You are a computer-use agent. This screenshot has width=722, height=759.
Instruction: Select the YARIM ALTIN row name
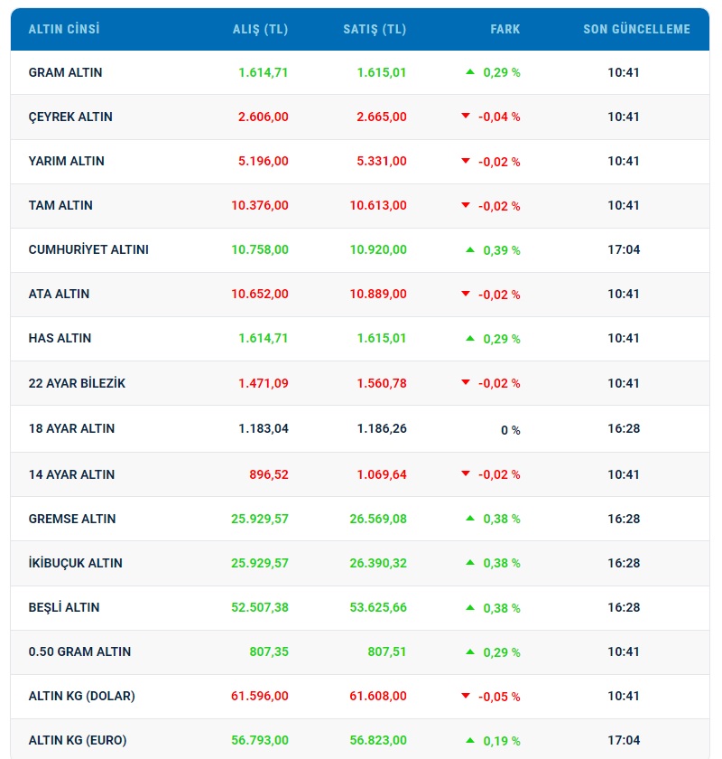(66, 161)
